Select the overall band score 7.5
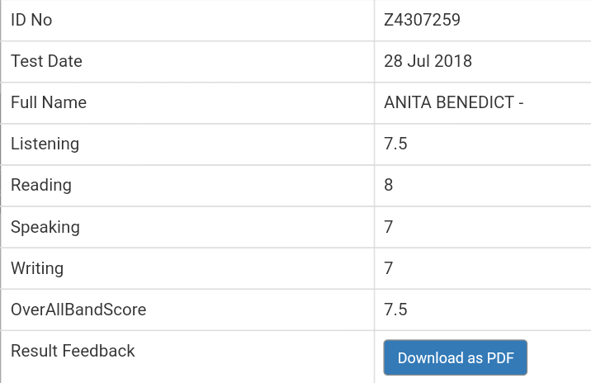Screen dimensions: 591x383 click(395, 310)
